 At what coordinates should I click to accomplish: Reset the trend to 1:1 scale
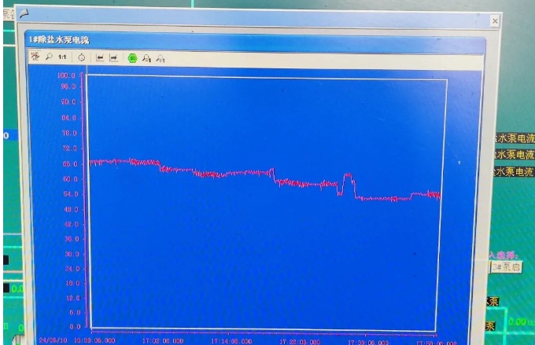click(62, 57)
